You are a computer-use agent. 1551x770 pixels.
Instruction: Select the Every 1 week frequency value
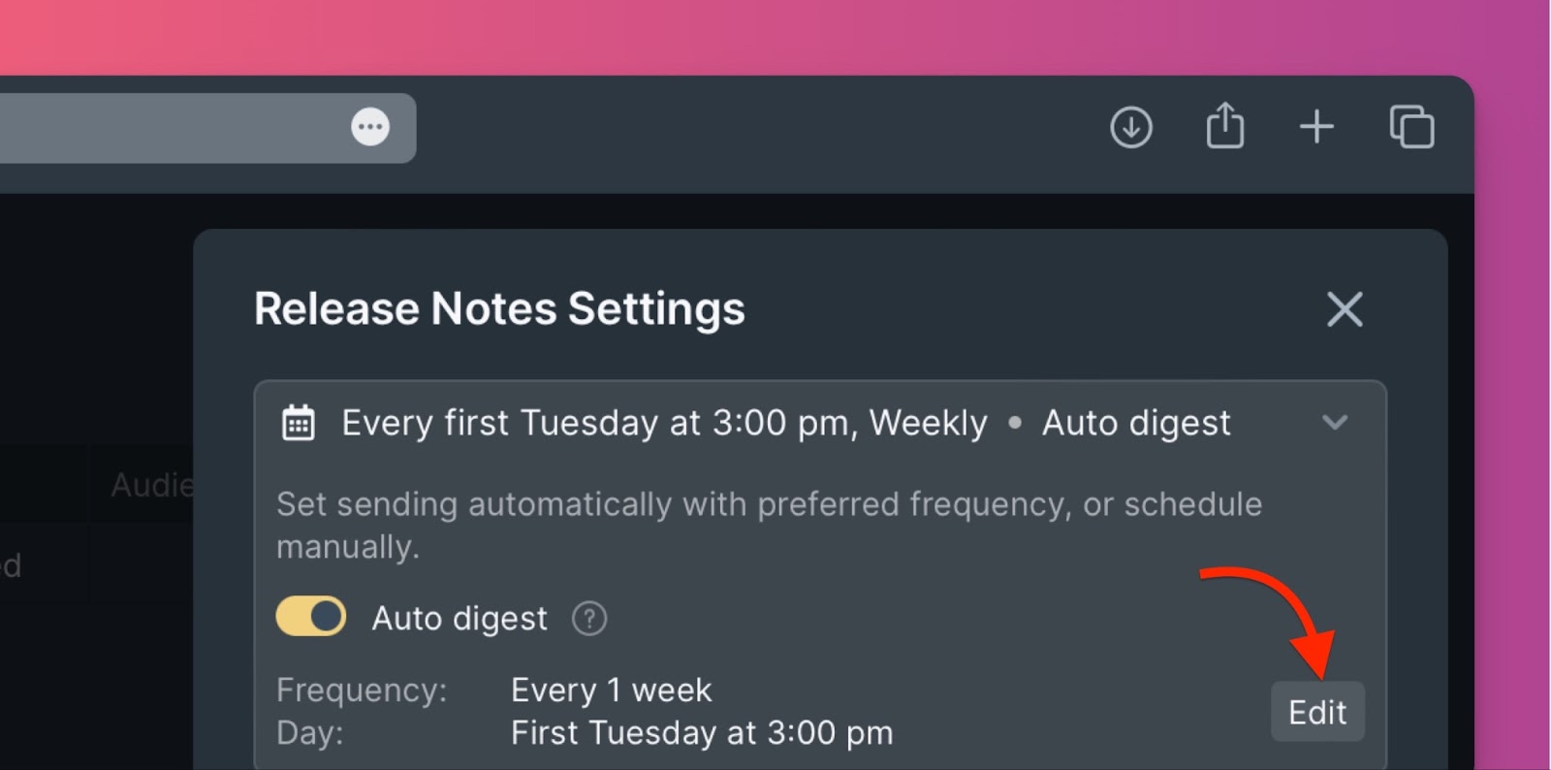[611, 690]
